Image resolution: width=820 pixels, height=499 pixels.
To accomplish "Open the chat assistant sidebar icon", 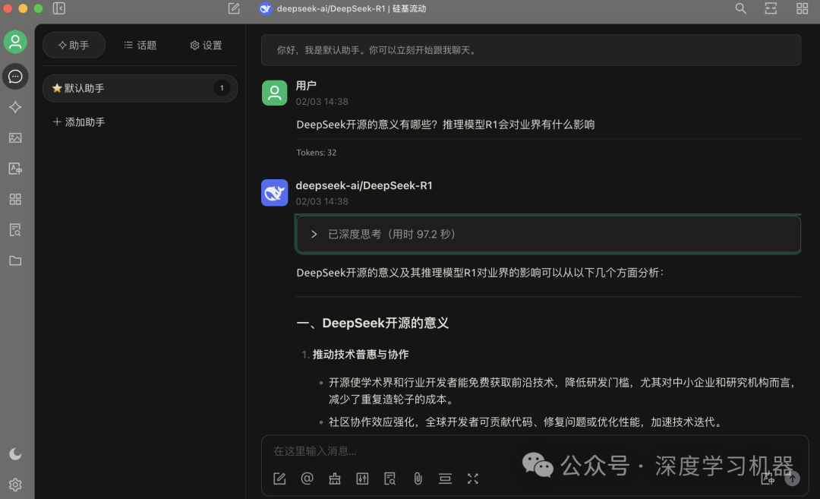I will pyautogui.click(x=15, y=77).
